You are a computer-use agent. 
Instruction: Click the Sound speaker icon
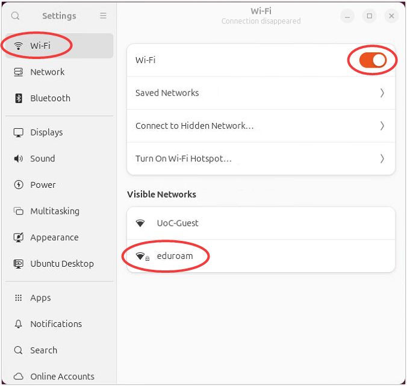pyautogui.click(x=19, y=159)
